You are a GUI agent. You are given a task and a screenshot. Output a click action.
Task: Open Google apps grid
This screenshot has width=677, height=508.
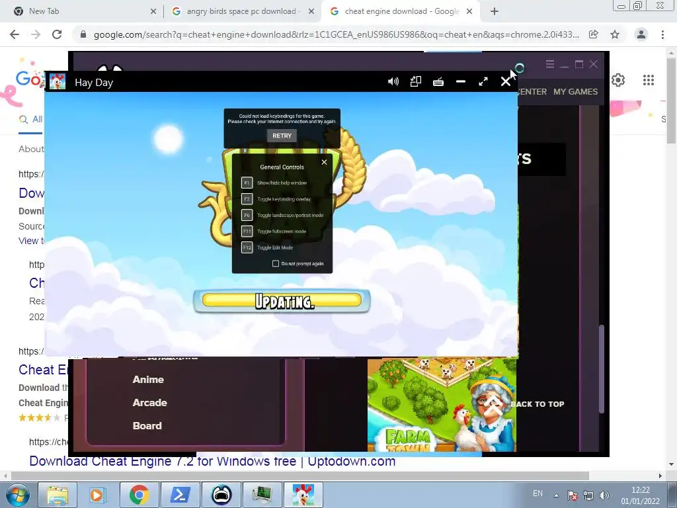pos(649,80)
